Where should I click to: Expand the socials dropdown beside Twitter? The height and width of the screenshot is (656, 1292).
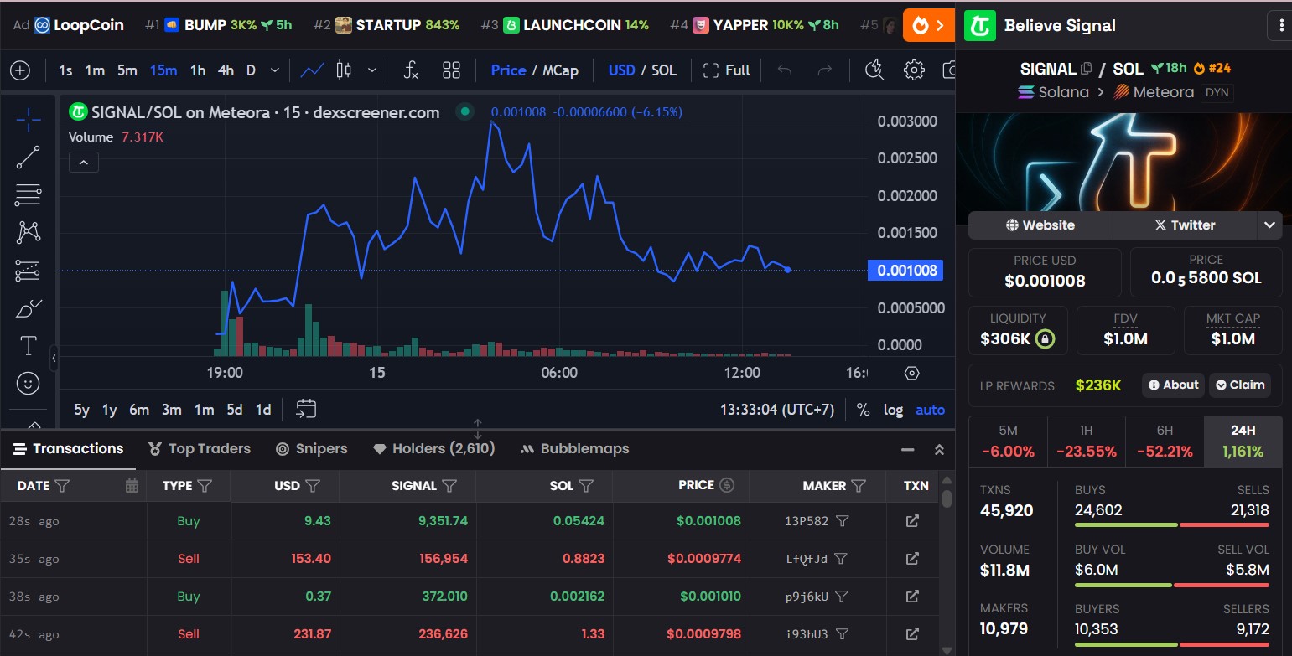point(1269,225)
